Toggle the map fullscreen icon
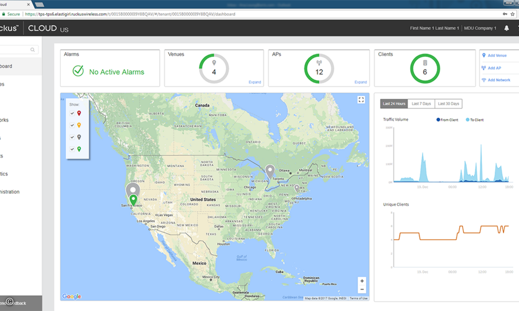The image size is (519, 311). coord(361,100)
